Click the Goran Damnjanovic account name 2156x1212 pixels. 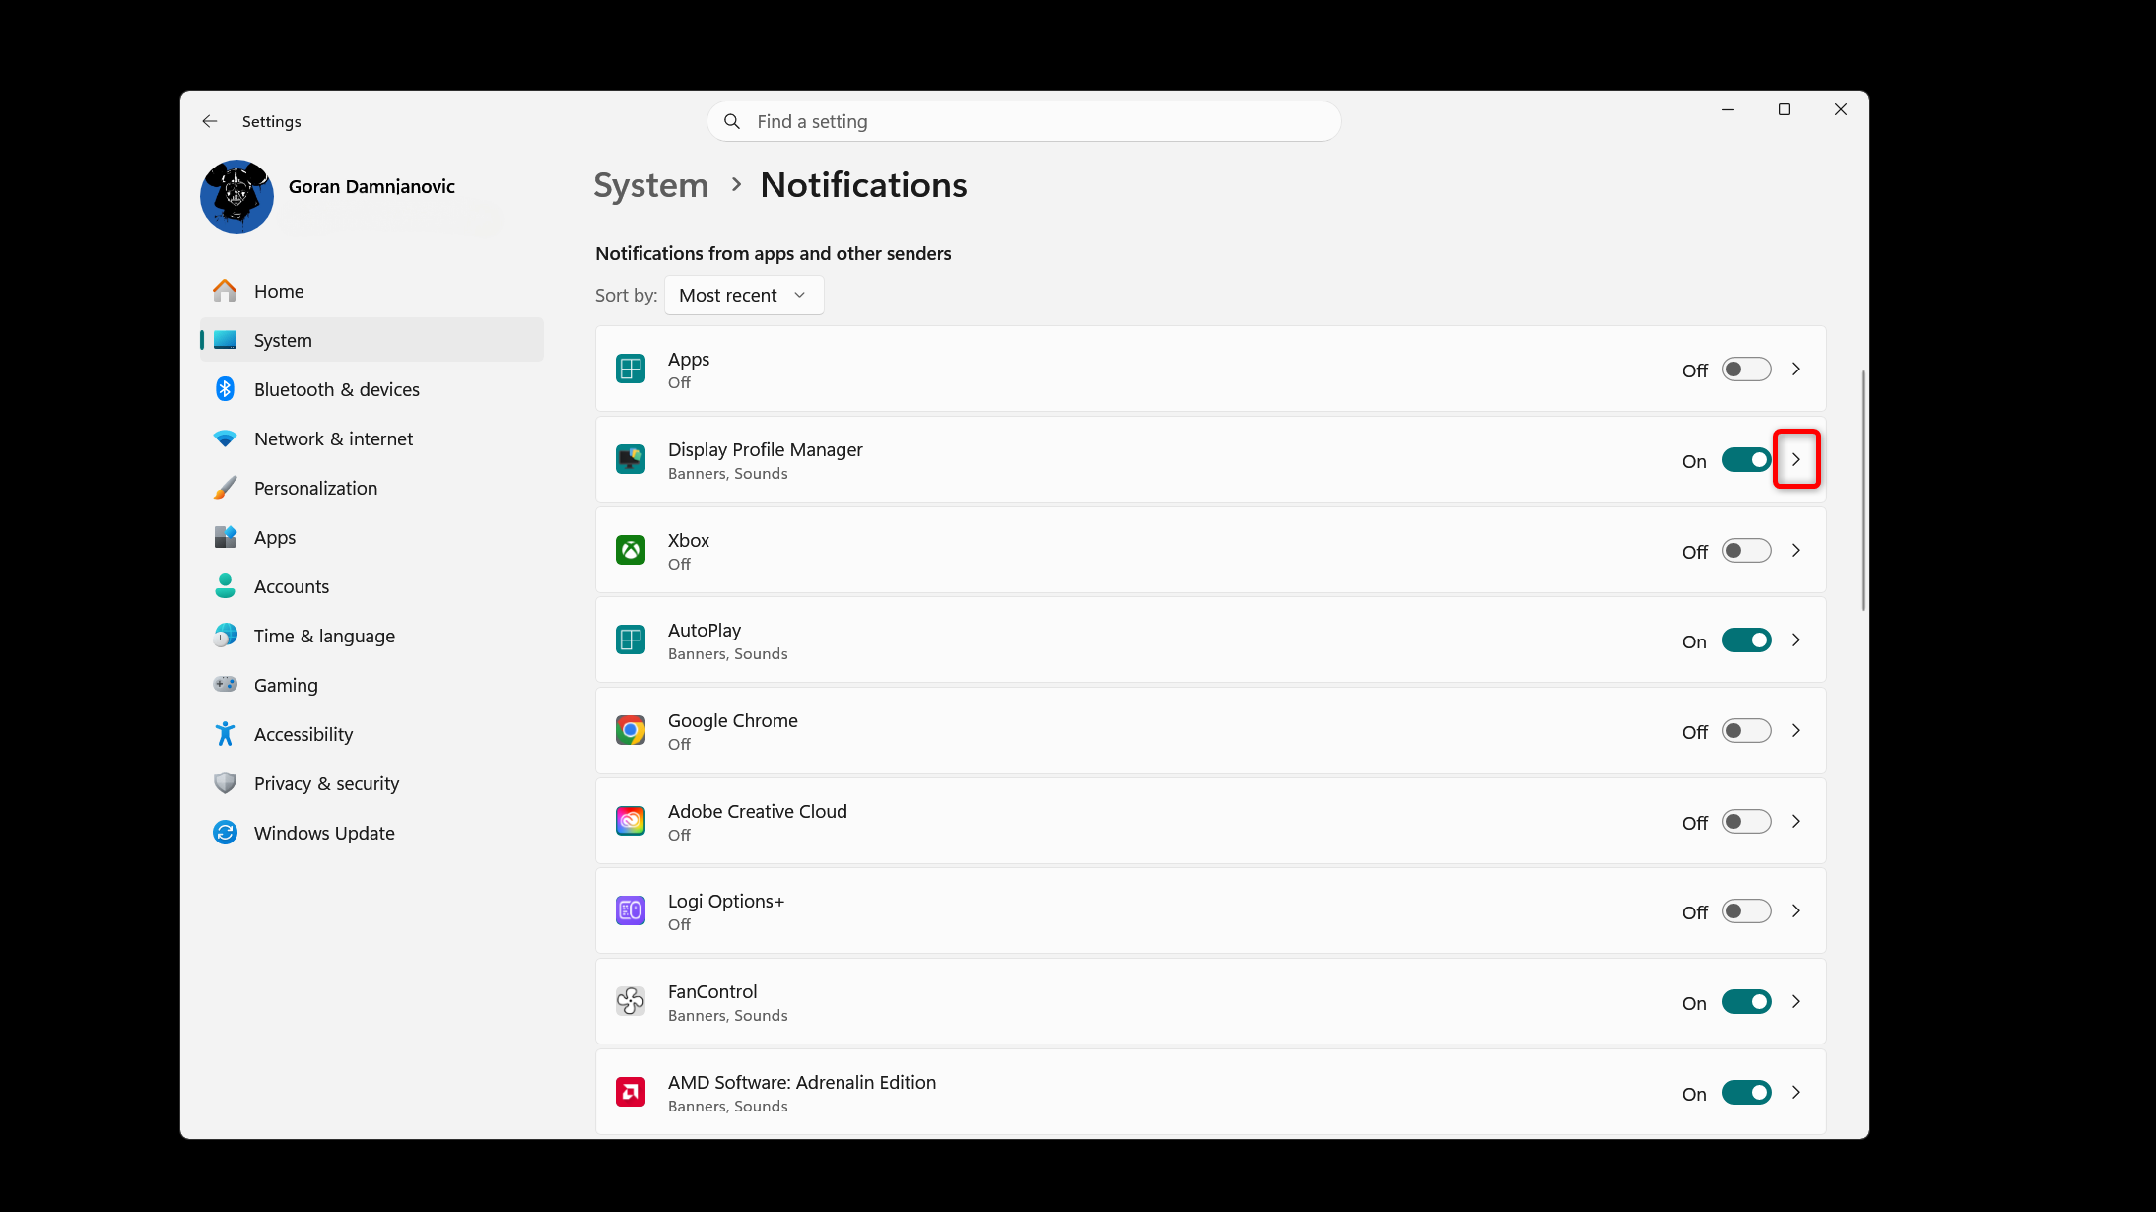(x=371, y=187)
